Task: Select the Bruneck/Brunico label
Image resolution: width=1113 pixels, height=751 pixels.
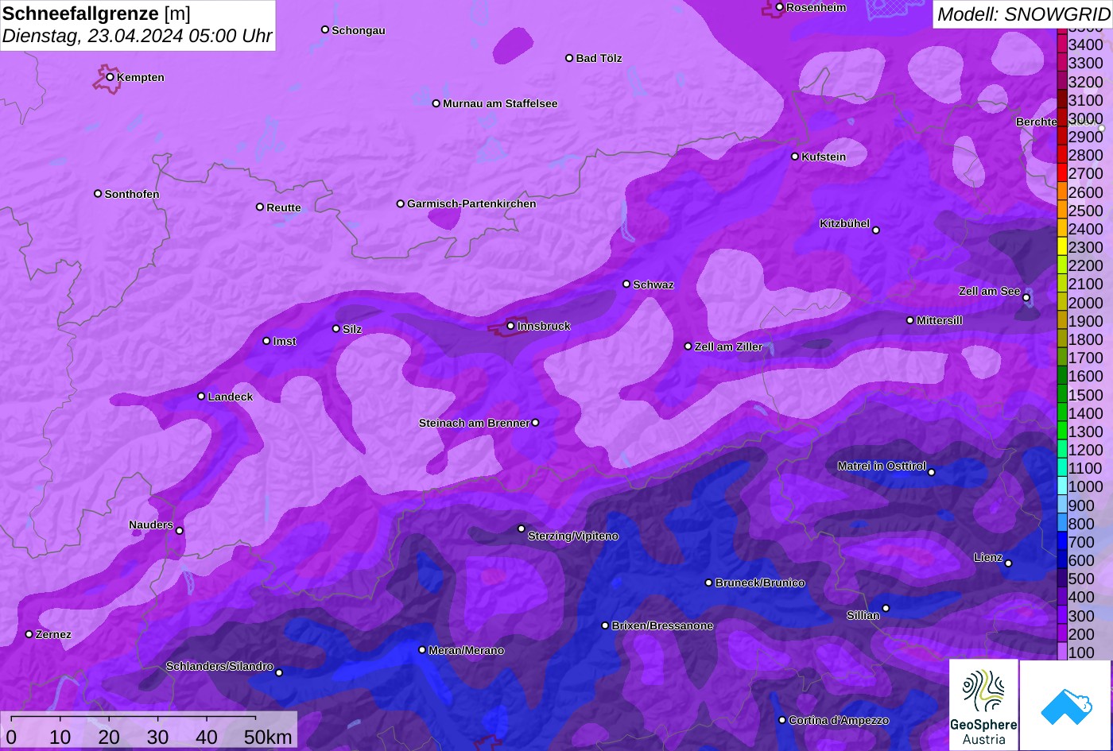Action: (760, 583)
